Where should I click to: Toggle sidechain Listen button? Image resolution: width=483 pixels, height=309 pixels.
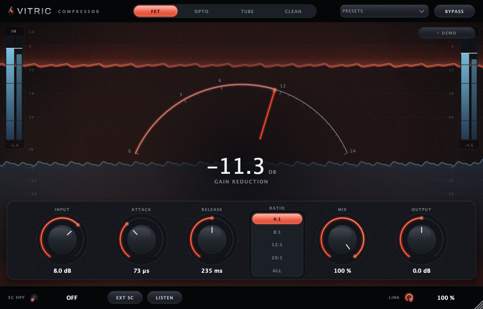(165, 297)
